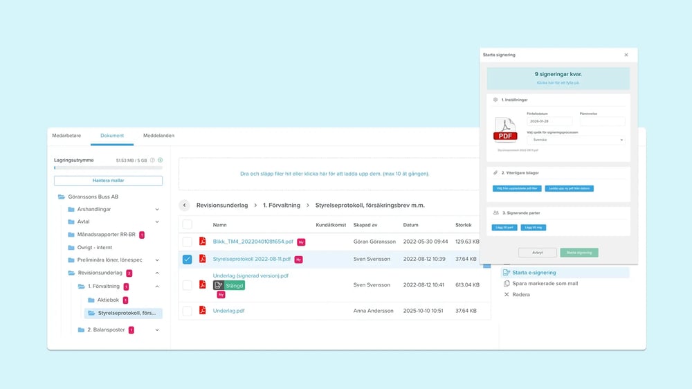
Task: Uncheck the Styrelseprotokoll 2022-08-11.pdf checkbox
Action: click(x=187, y=259)
